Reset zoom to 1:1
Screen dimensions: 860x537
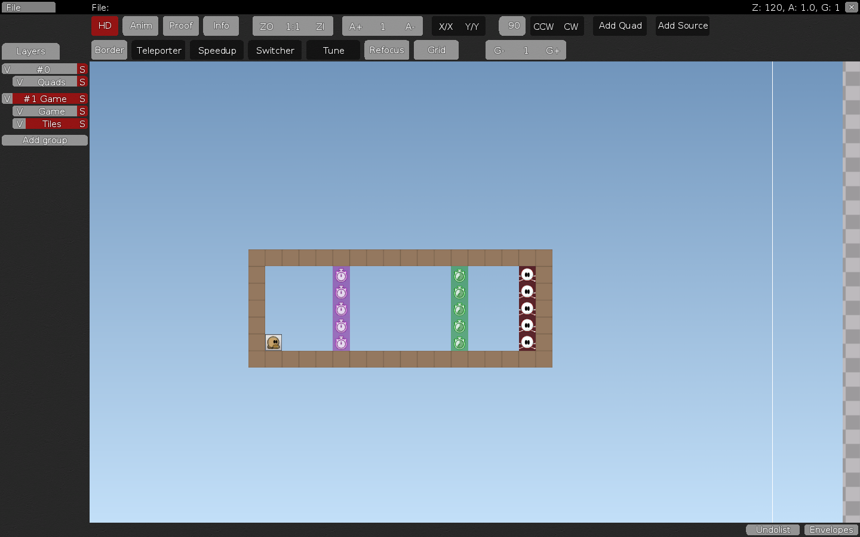click(x=293, y=26)
